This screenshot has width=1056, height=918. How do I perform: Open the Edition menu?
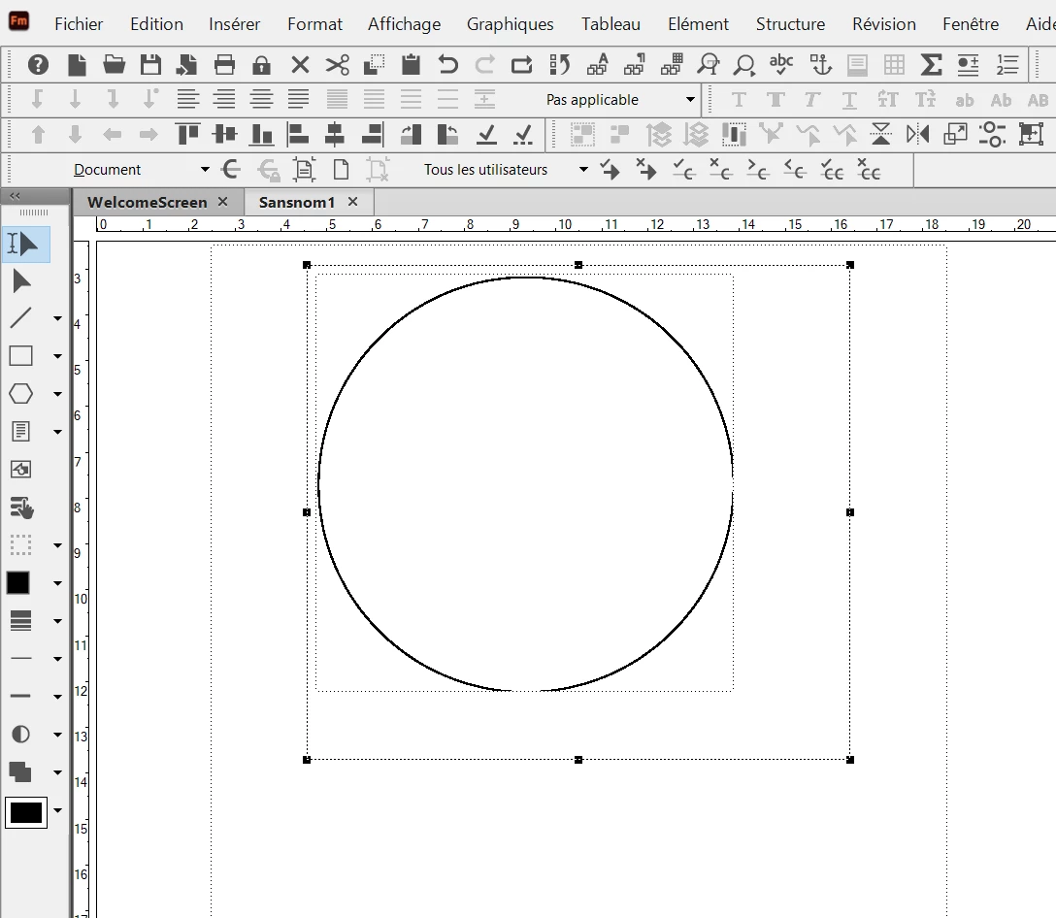(x=156, y=24)
